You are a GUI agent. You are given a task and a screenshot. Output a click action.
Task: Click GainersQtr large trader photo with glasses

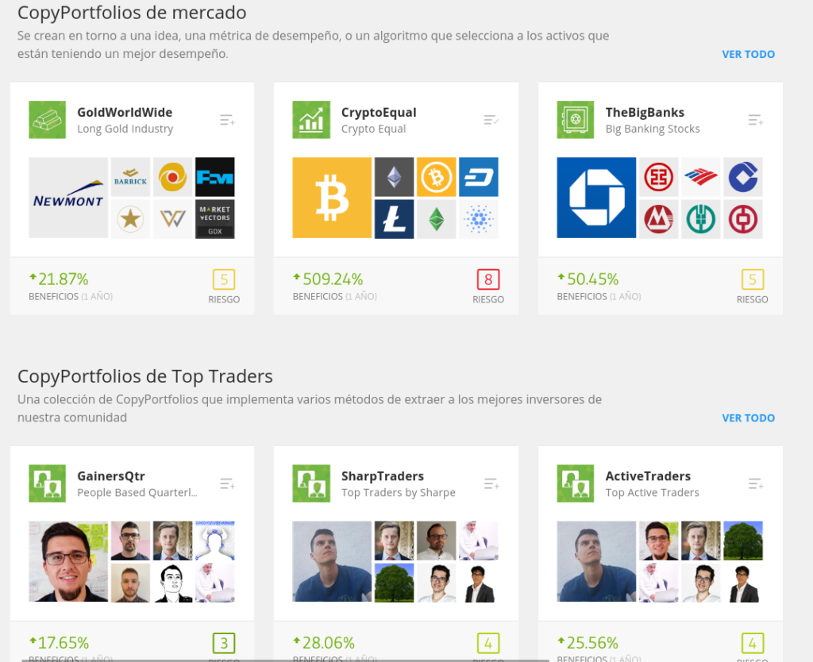point(68,561)
